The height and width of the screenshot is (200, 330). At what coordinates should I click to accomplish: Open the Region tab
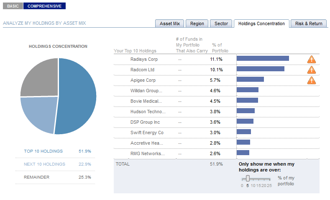[197, 24]
